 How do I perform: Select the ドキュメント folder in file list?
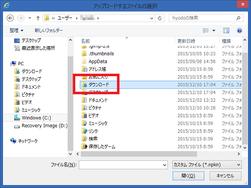pos(95,100)
